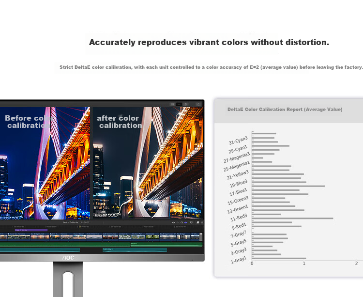
Task: Toggle the browser panel grid icon
Action: point(172,104)
